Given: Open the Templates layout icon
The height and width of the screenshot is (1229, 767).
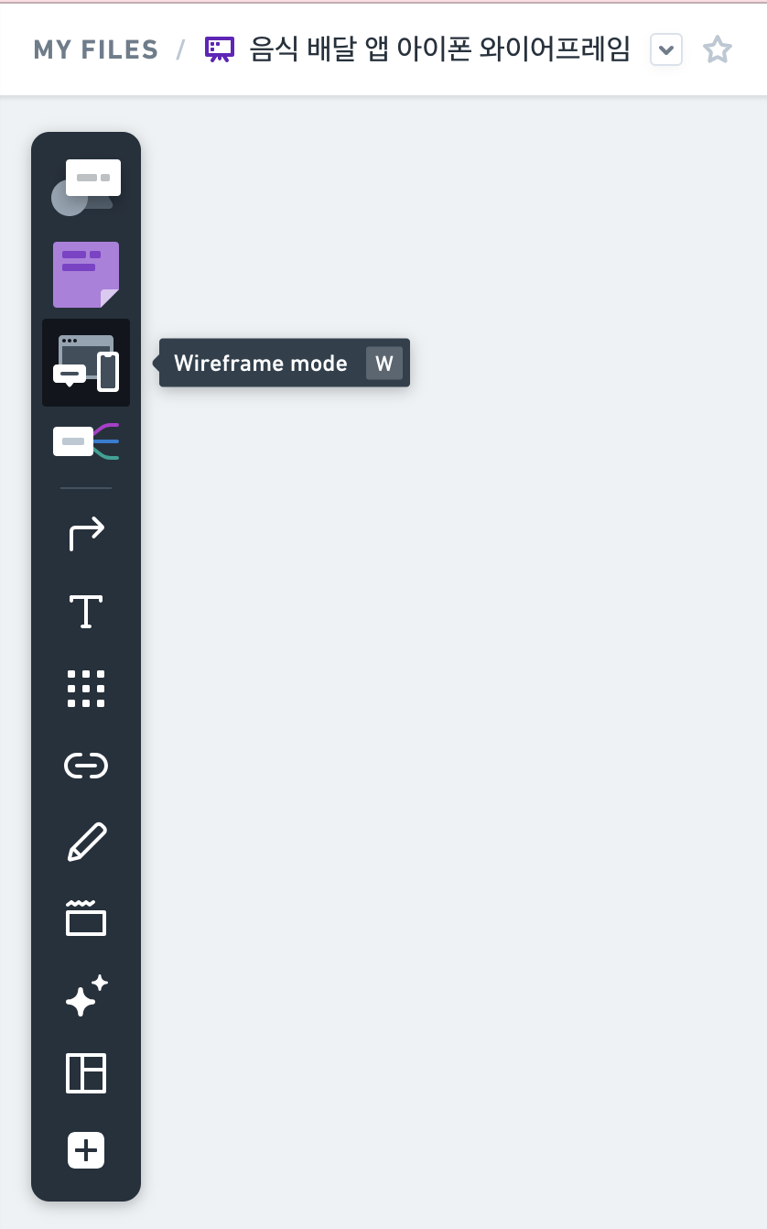Looking at the screenshot, I should pos(86,1073).
